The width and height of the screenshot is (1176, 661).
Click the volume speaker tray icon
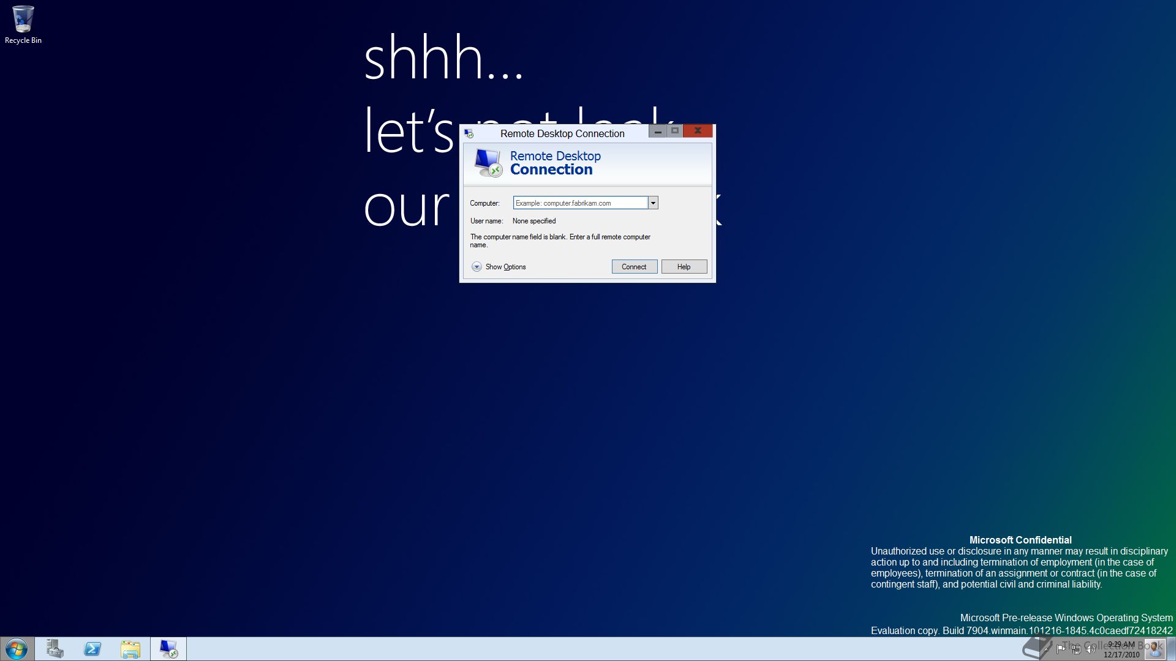[1091, 649]
